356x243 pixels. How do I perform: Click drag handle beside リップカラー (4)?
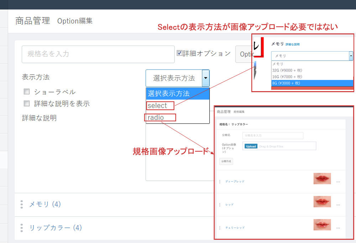22,228
